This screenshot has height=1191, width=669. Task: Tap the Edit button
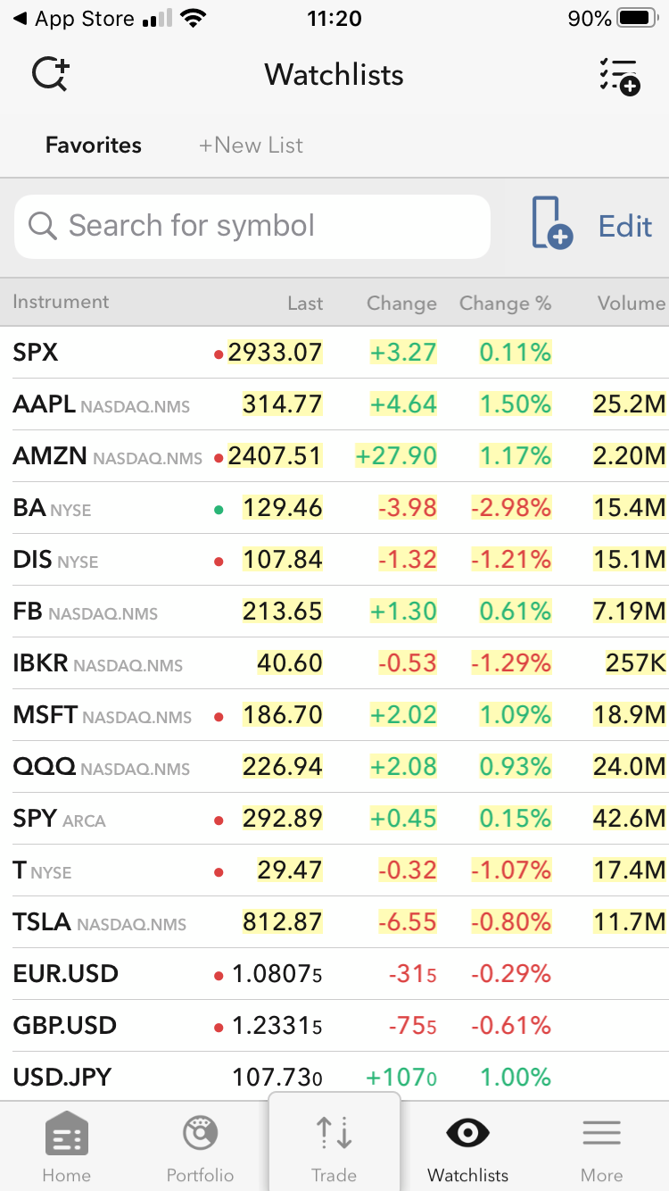point(625,227)
